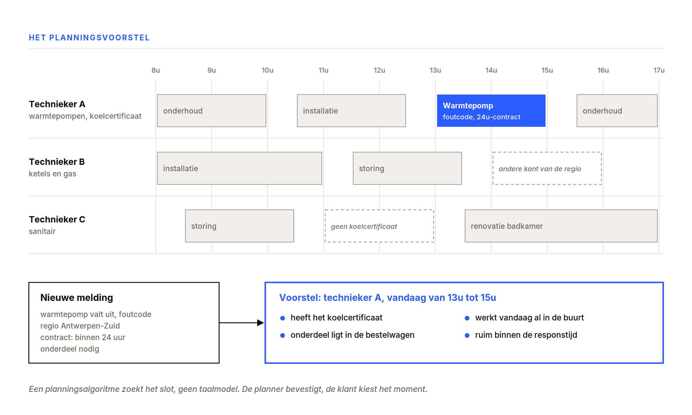The image size is (692, 415).
Task: Click the 'regio Antwerpen-Zuid' line
Action: tap(80, 326)
